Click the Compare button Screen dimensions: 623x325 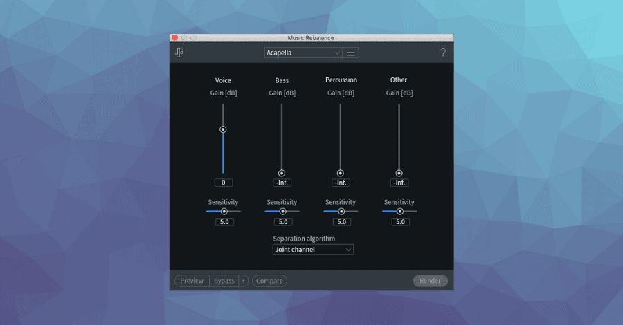tap(269, 281)
